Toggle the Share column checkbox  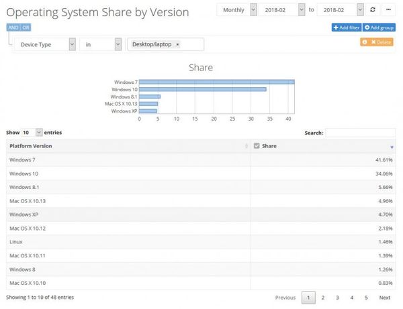point(257,145)
